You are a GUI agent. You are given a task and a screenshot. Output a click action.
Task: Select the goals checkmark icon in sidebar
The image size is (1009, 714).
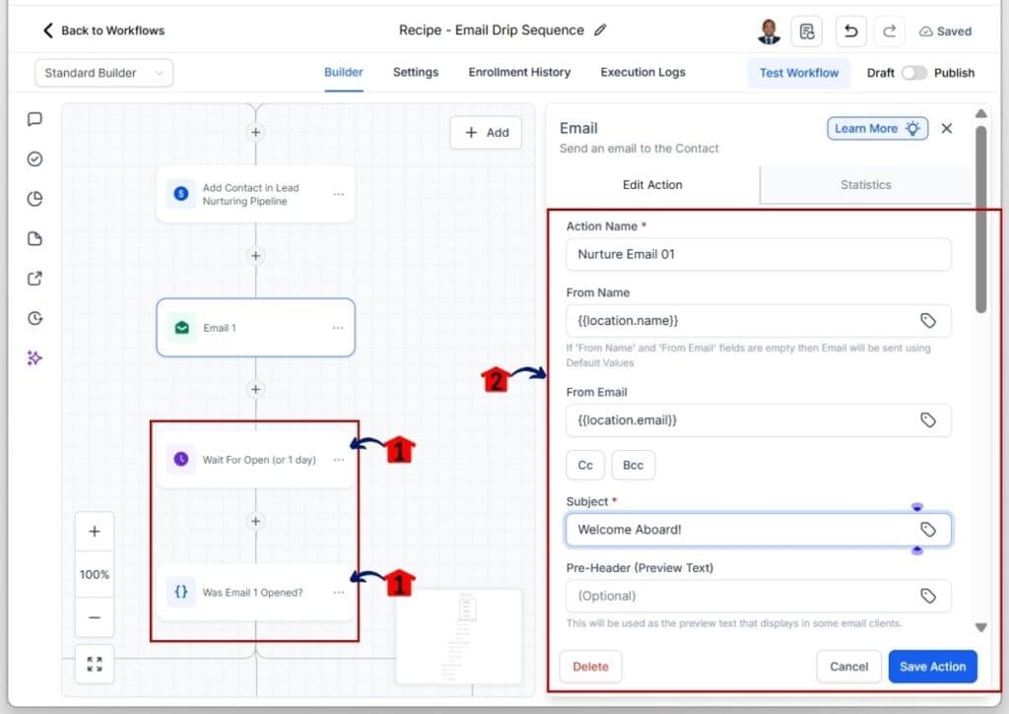click(x=34, y=159)
